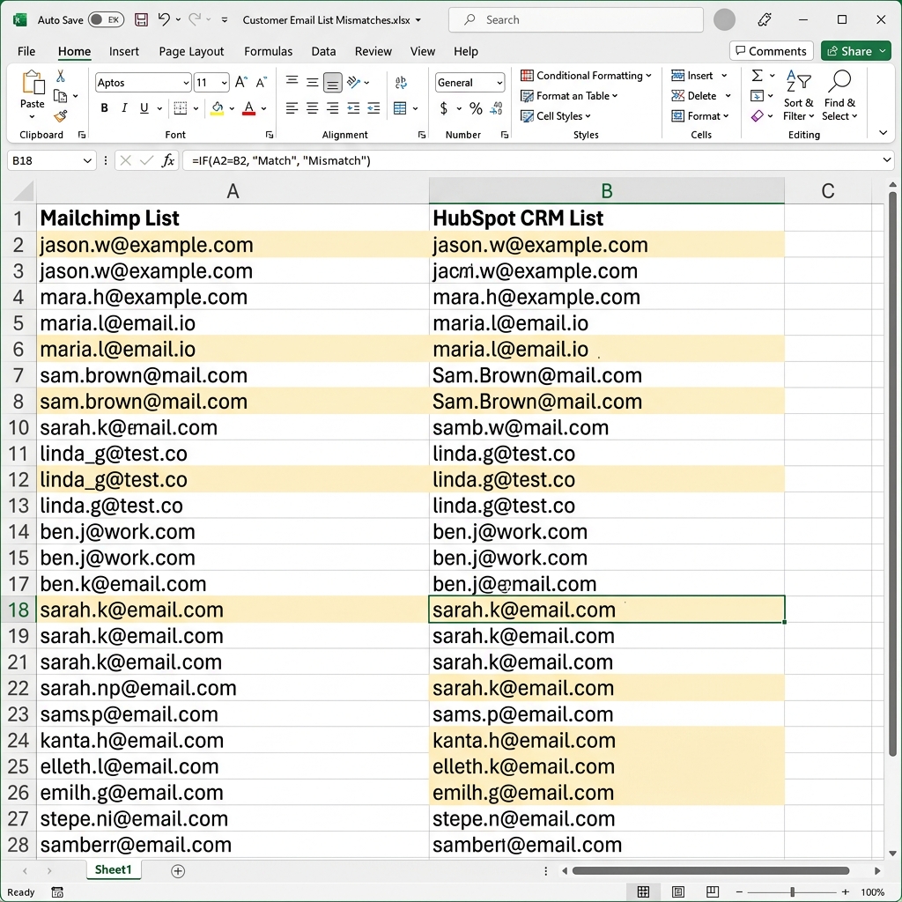Toggle Italic formatting
Screen dimensions: 902x902
tap(123, 108)
